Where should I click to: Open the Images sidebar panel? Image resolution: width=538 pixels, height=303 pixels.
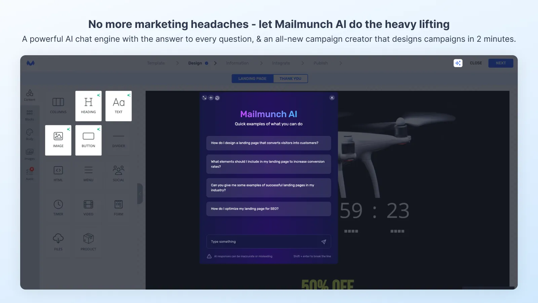pos(30,154)
